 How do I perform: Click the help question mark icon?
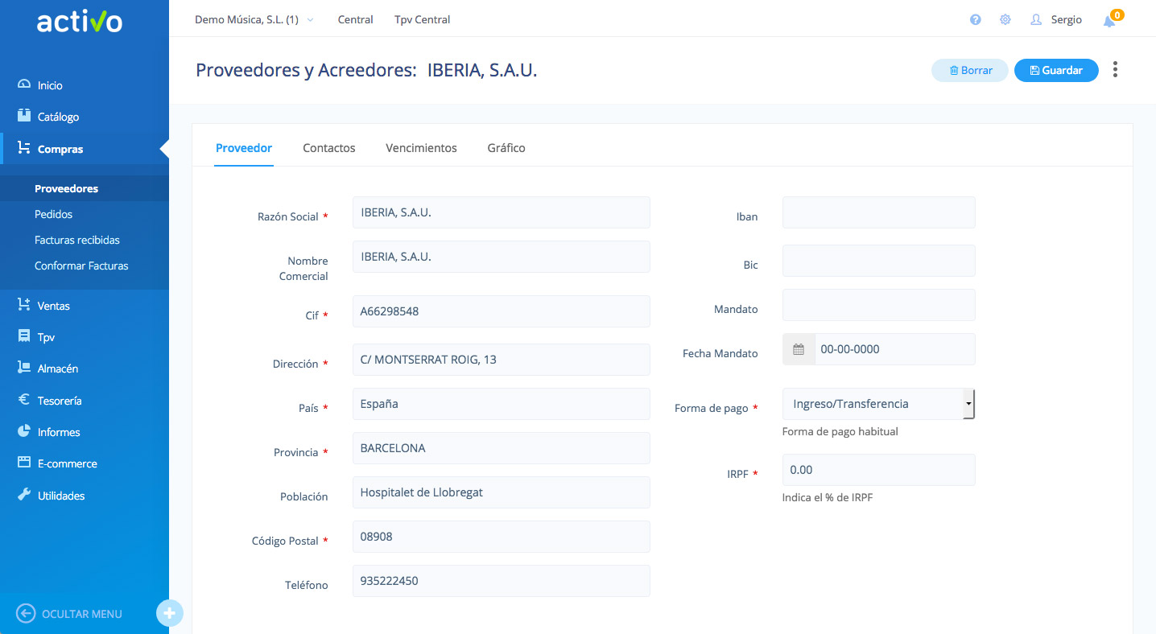point(976,19)
